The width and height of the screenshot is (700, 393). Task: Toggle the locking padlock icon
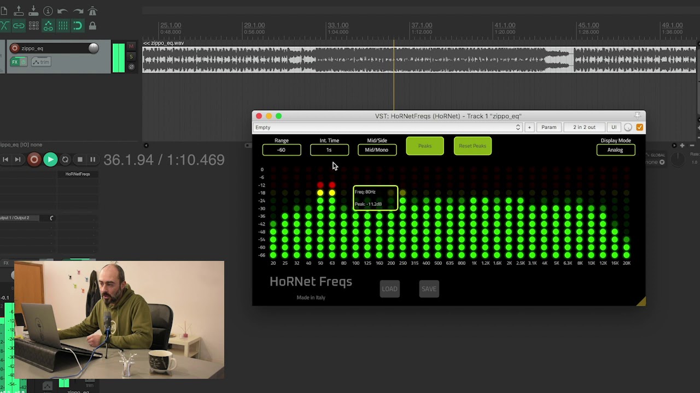click(x=92, y=26)
